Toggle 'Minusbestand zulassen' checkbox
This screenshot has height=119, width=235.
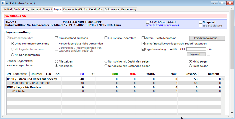[56, 38]
